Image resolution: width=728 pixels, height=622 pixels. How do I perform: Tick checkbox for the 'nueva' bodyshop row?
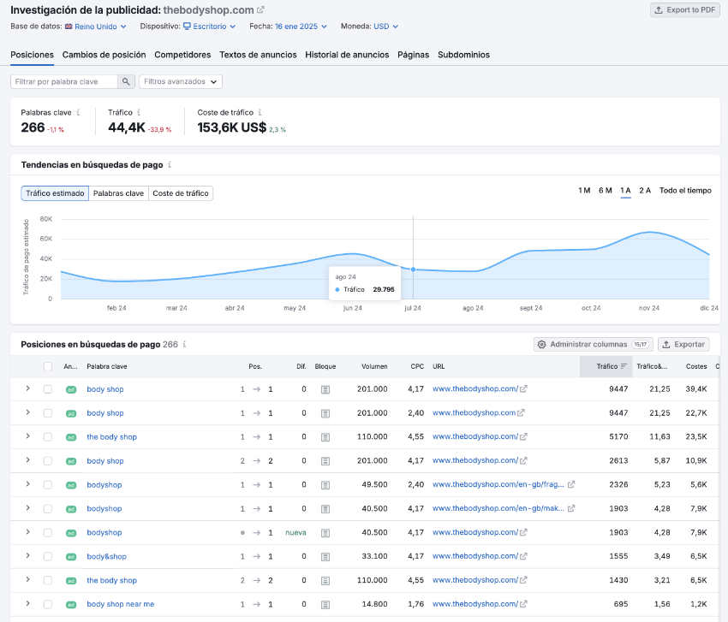click(x=48, y=533)
